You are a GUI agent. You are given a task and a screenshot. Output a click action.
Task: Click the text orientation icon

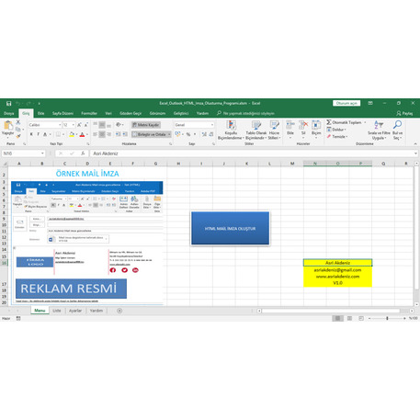[119, 125]
